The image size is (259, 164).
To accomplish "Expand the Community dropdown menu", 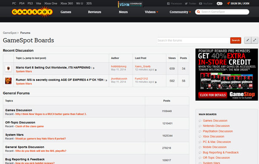I will (x=180, y=12).
